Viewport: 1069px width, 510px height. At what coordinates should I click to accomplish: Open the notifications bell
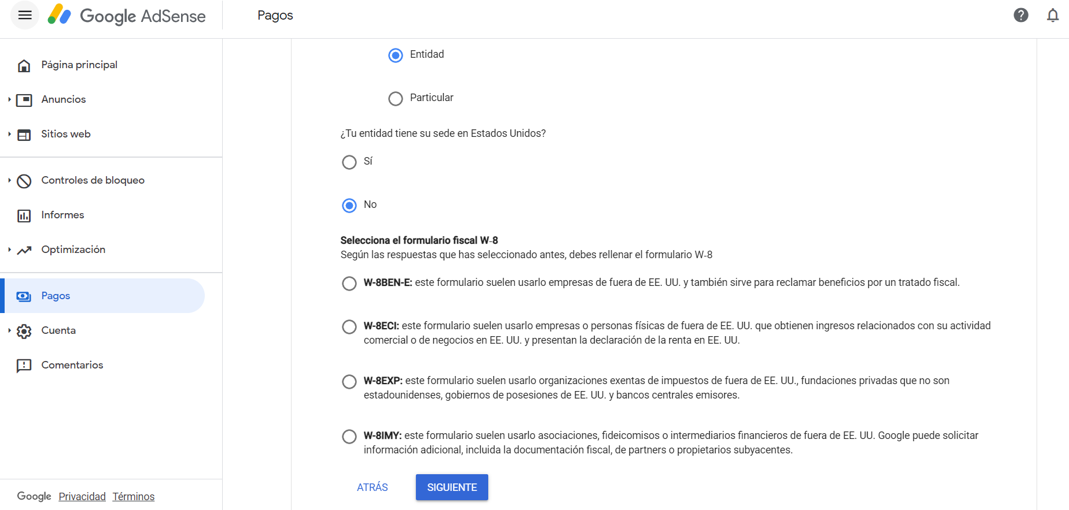[1053, 16]
